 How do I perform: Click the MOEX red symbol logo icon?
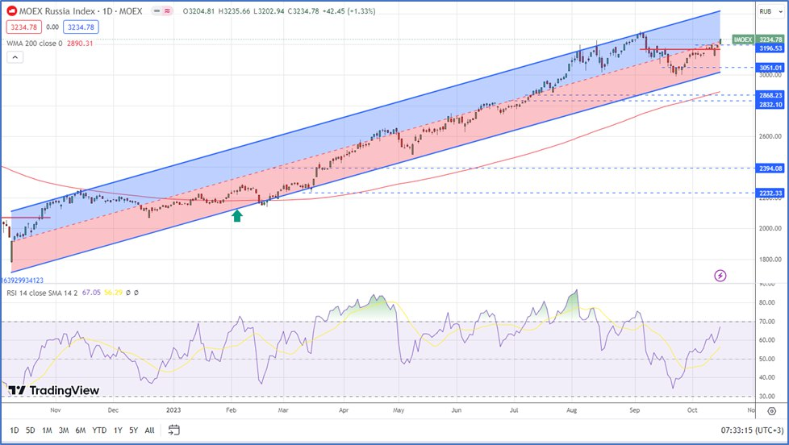tap(11, 10)
